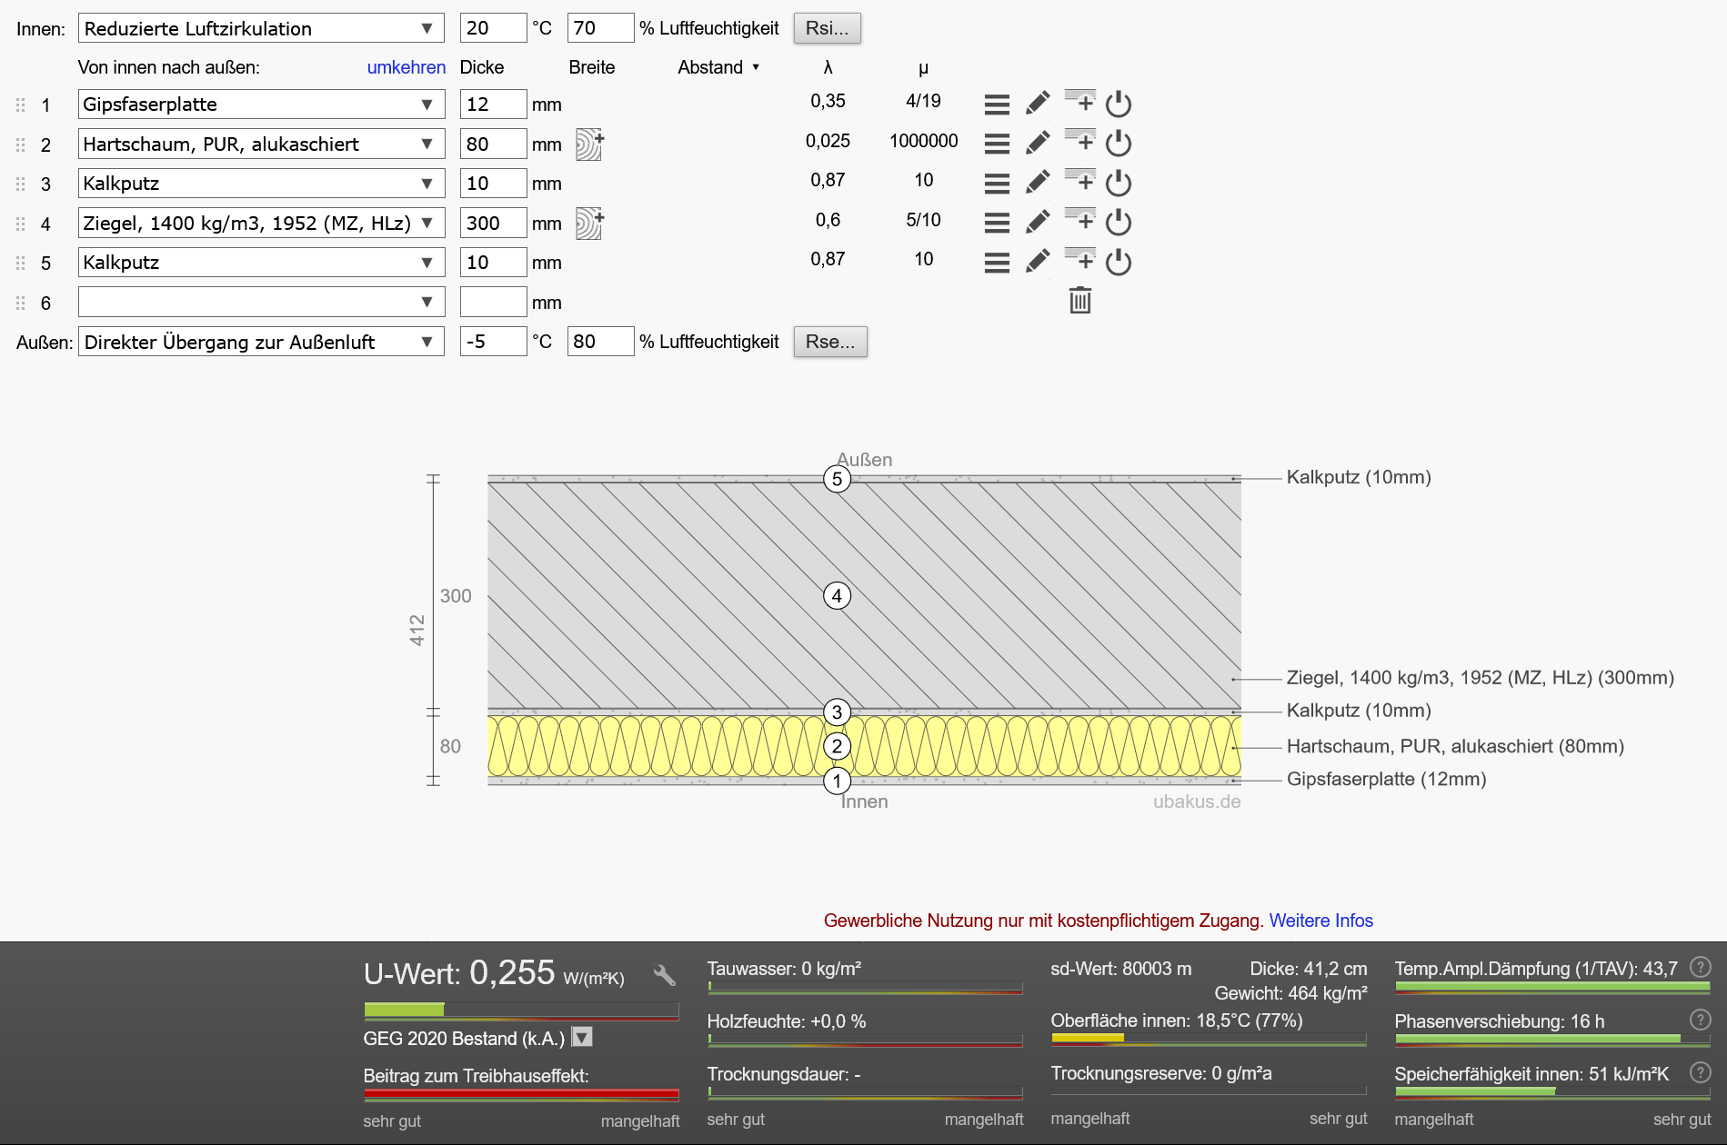Click the drag handle of layer 4
Image resolution: width=1727 pixels, height=1145 pixels.
[21, 224]
